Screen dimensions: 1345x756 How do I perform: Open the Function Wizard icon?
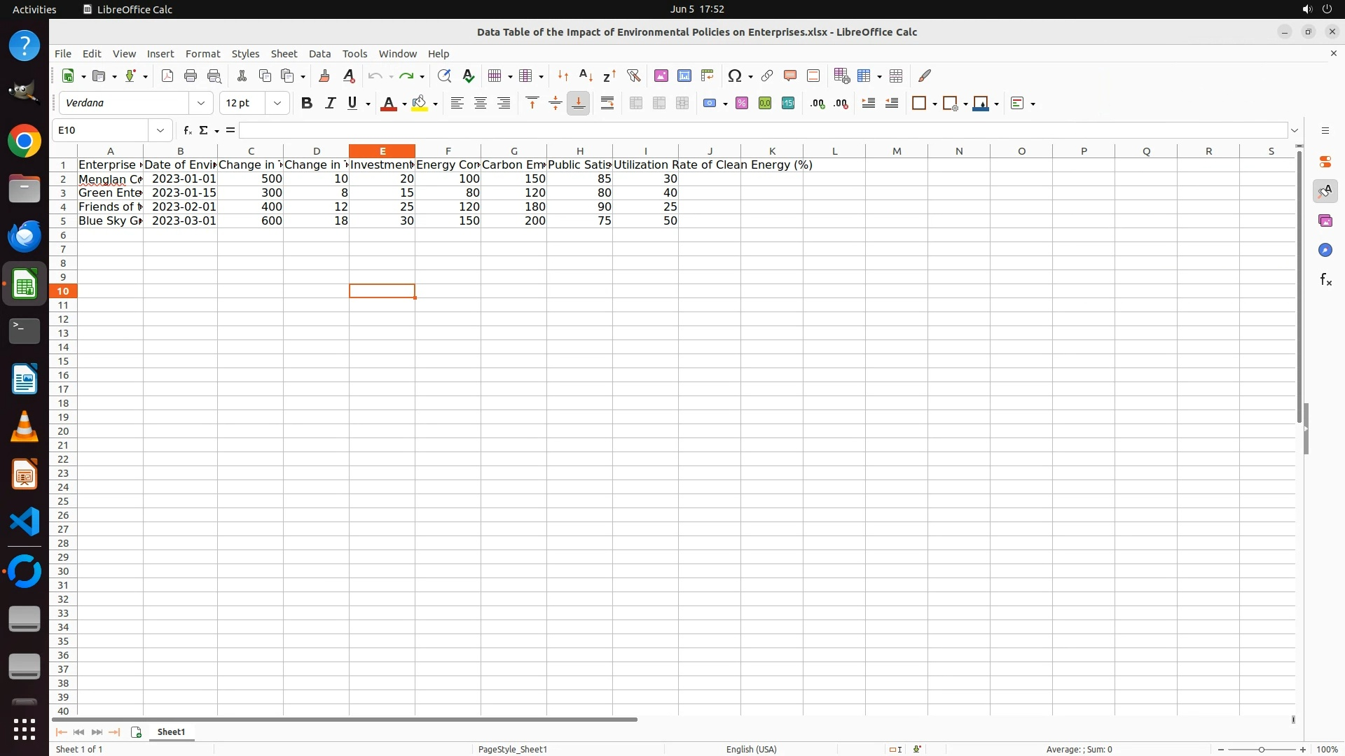coord(187,130)
